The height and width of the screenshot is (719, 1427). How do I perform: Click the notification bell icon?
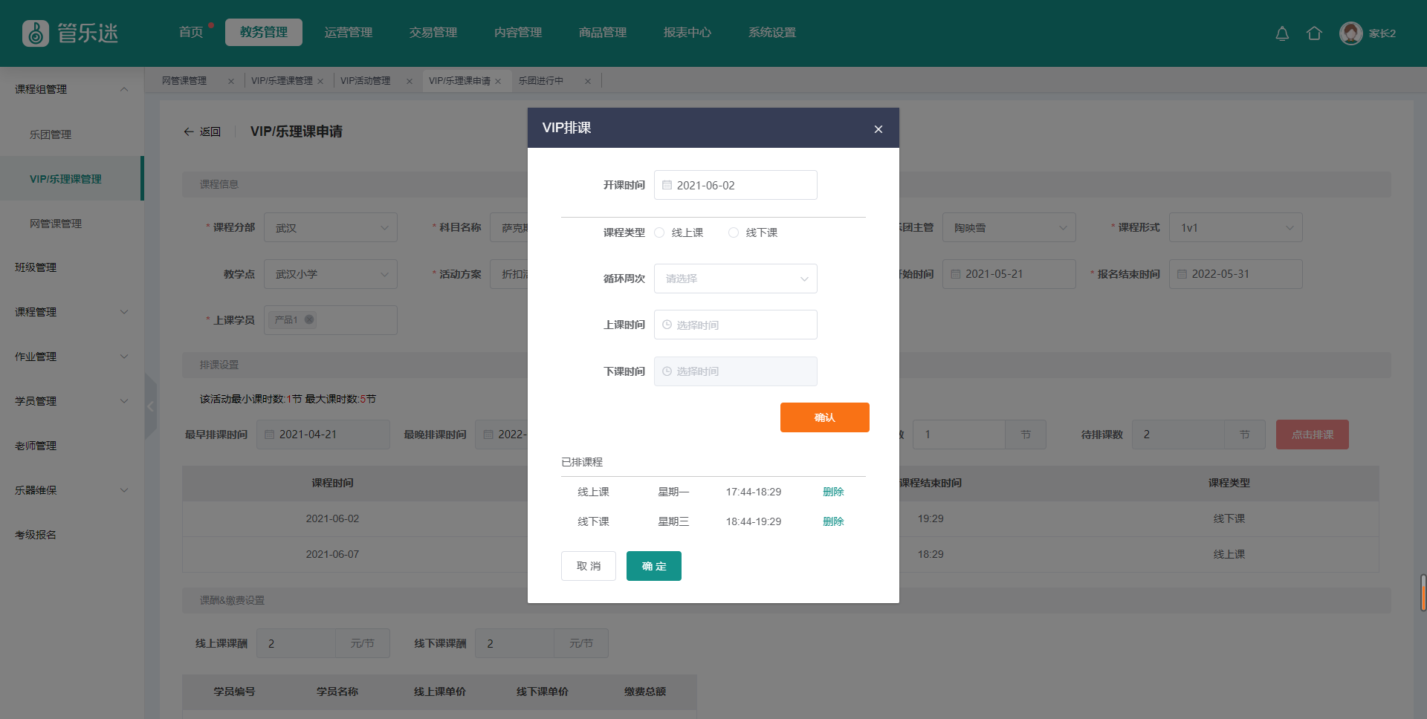pyautogui.click(x=1282, y=33)
